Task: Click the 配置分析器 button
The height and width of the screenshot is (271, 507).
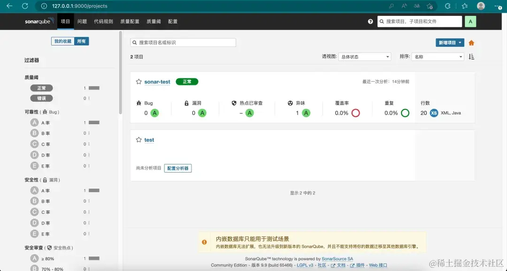Action: pyautogui.click(x=177, y=168)
